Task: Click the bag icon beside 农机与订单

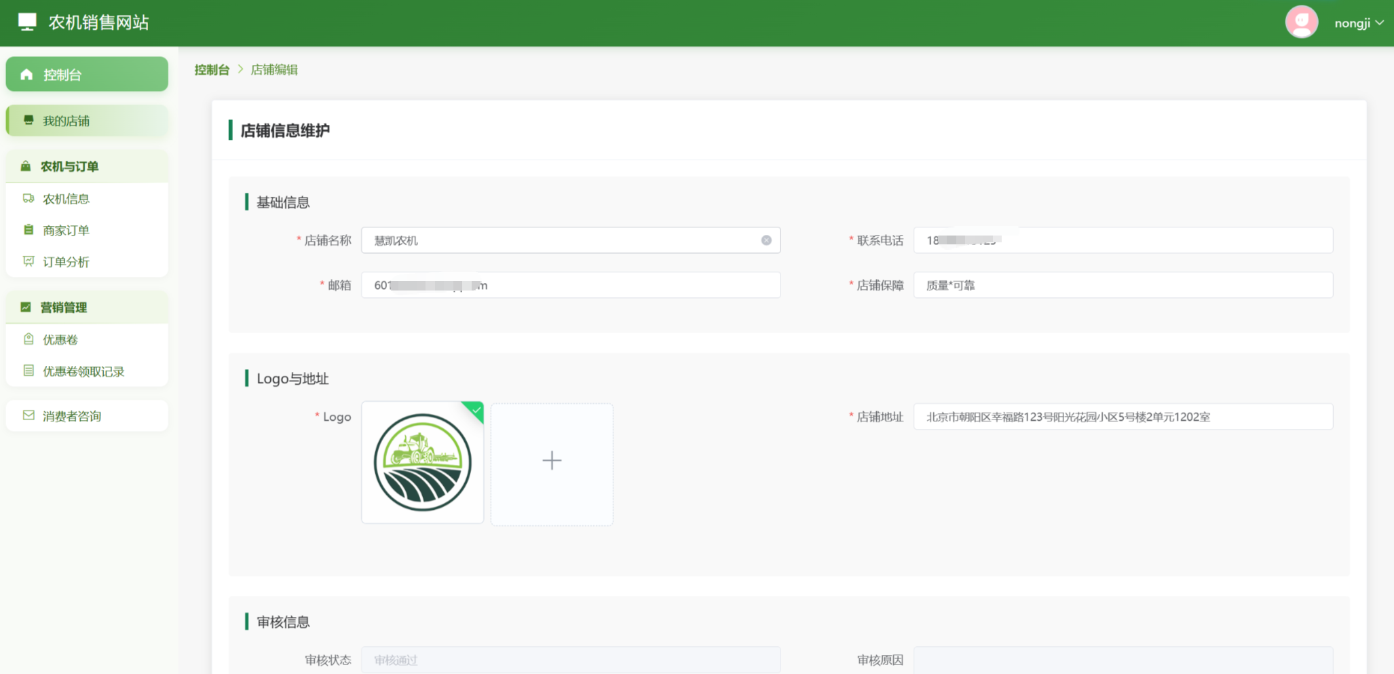Action: point(26,166)
